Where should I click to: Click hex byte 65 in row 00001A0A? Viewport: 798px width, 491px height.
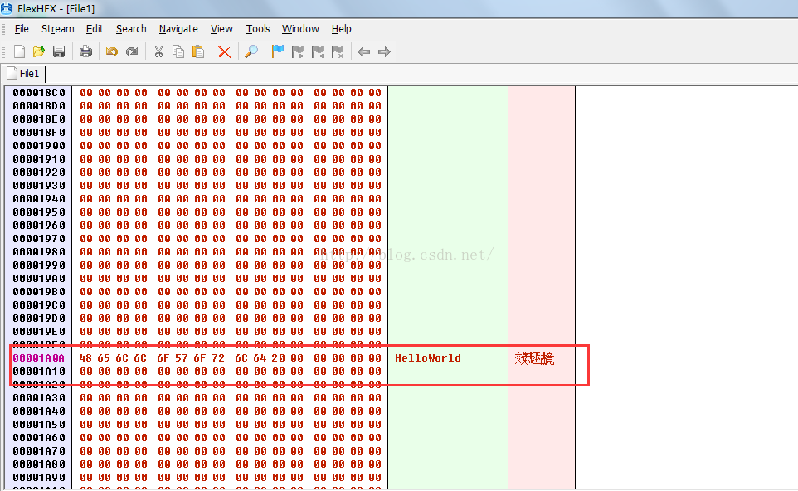pyautogui.click(x=104, y=358)
